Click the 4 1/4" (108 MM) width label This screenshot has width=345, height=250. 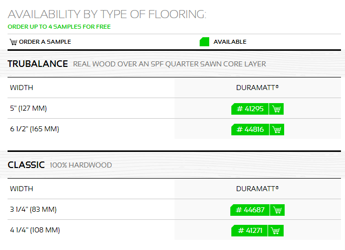(x=35, y=230)
